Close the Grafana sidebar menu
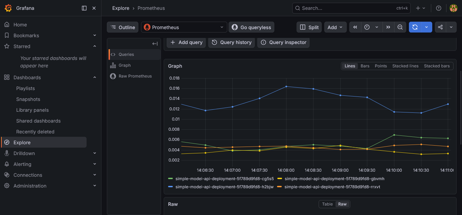The height and width of the screenshot is (215, 462). (94, 8)
